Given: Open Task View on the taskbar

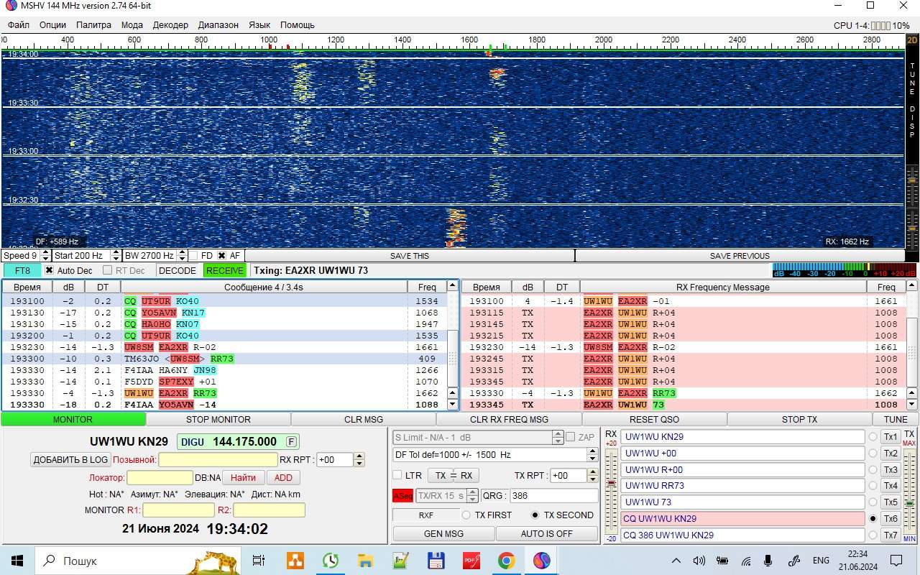Looking at the screenshot, I should [x=259, y=561].
